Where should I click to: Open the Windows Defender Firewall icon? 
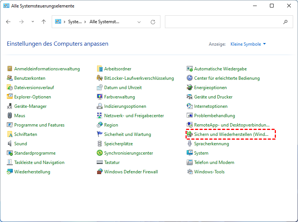click(100, 172)
